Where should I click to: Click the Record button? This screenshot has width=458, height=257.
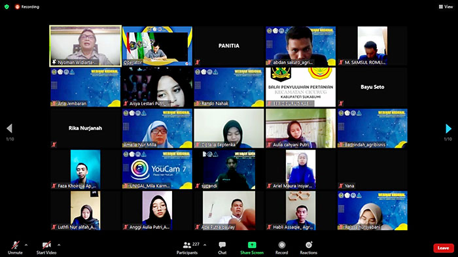coord(281,248)
